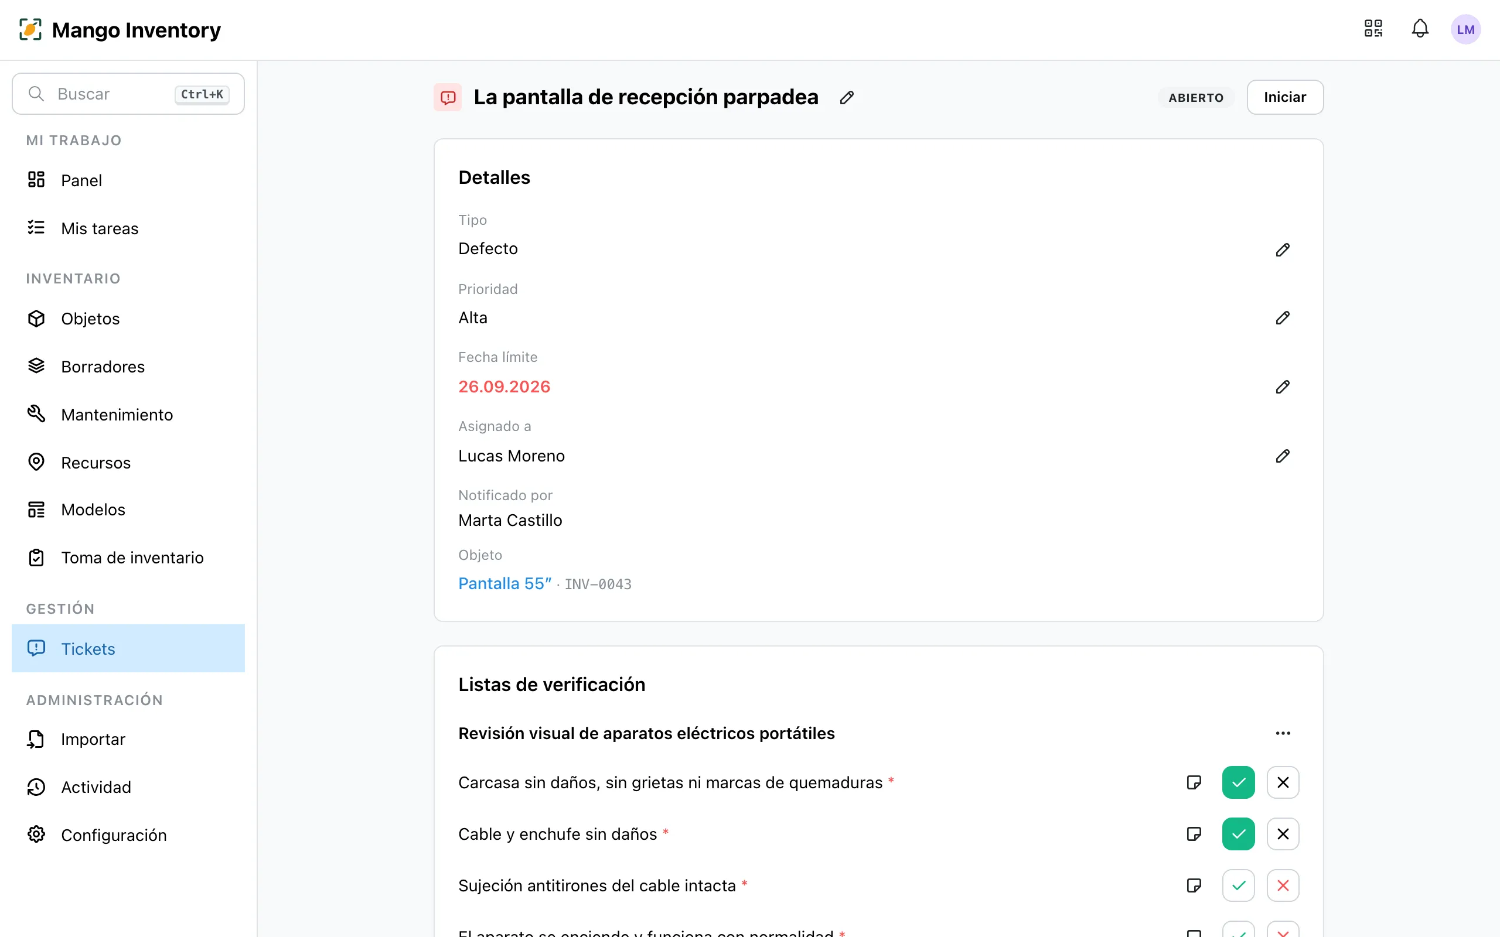Open Configuración in sidebar
The height and width of the screenshot is (937, 1500).
point(128,835)
